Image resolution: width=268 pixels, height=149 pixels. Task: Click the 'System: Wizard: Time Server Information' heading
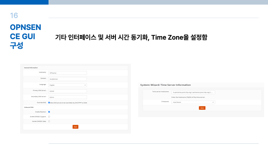[166, 85]
